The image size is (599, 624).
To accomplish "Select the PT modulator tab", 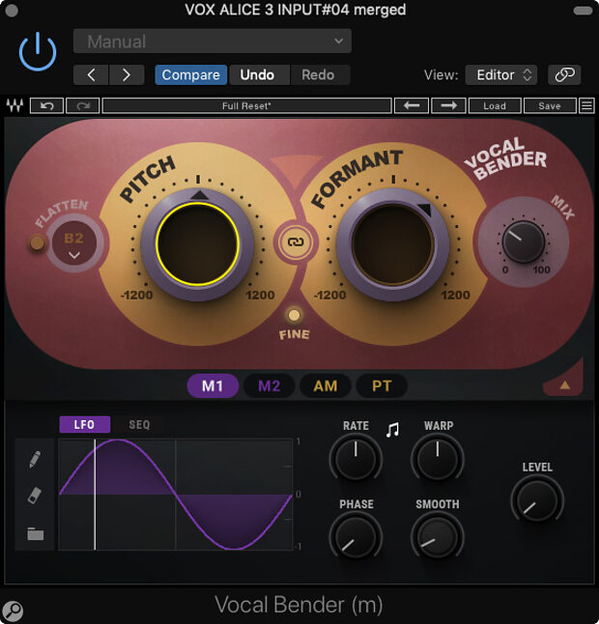I will pyautogui.click(x=382, y=385).
